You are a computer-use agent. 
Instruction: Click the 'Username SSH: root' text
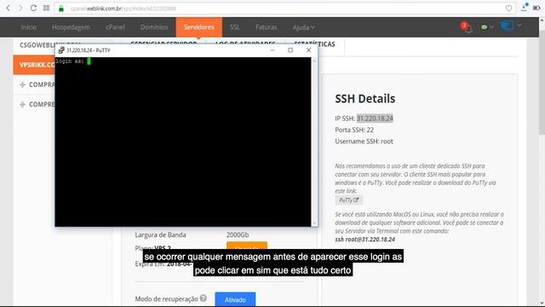pyautogui.click(x=364, y=142)
